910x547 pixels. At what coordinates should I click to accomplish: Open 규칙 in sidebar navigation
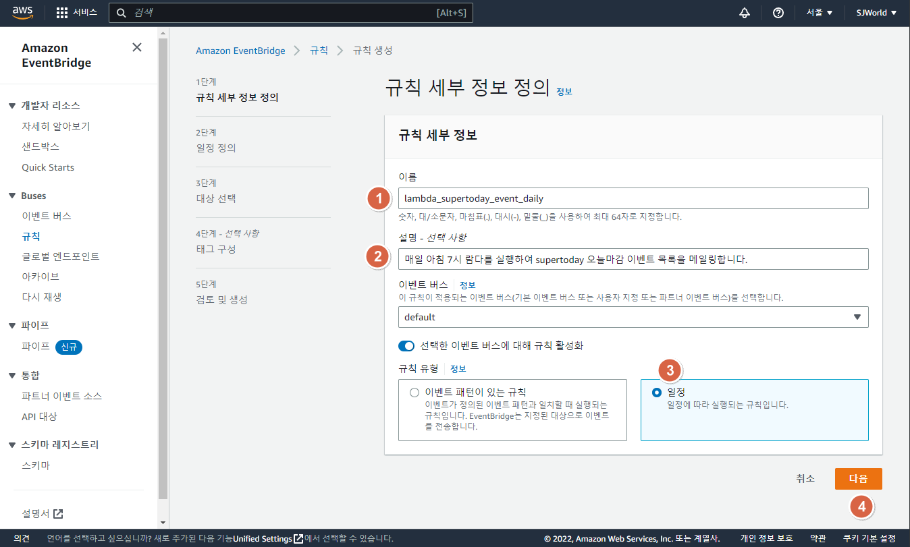31,236
